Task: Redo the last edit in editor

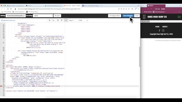Action: click(62, 20)
